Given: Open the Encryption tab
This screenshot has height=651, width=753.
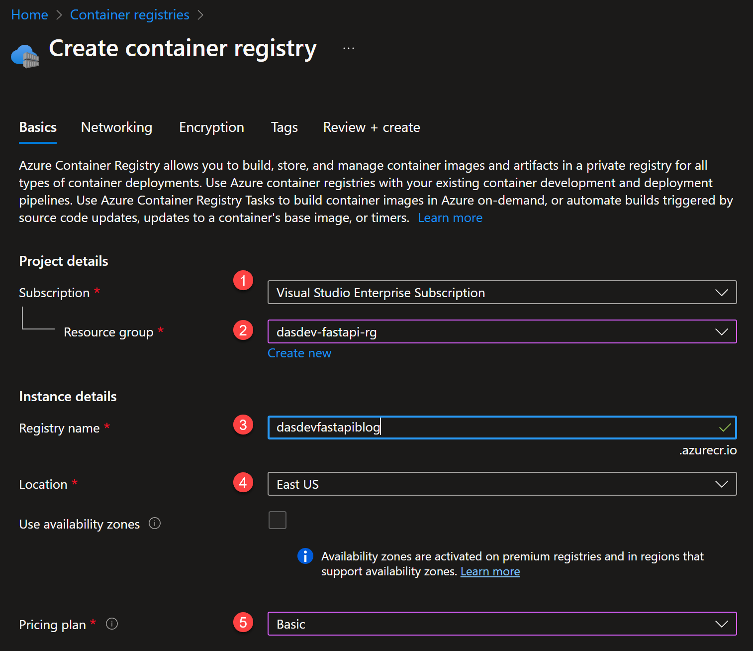Looking at the screenshot, I should point(211,127).
